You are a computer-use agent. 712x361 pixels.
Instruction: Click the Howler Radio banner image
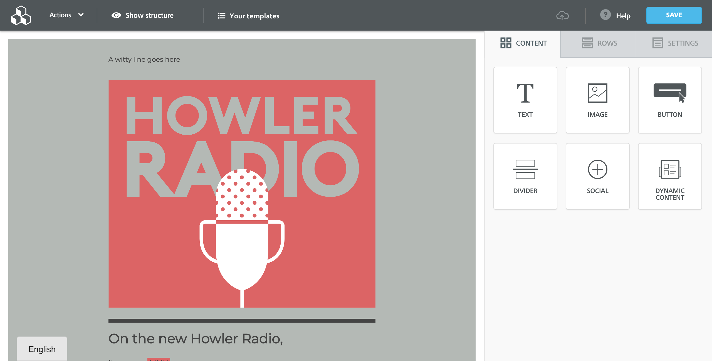[x=242, y=194]
